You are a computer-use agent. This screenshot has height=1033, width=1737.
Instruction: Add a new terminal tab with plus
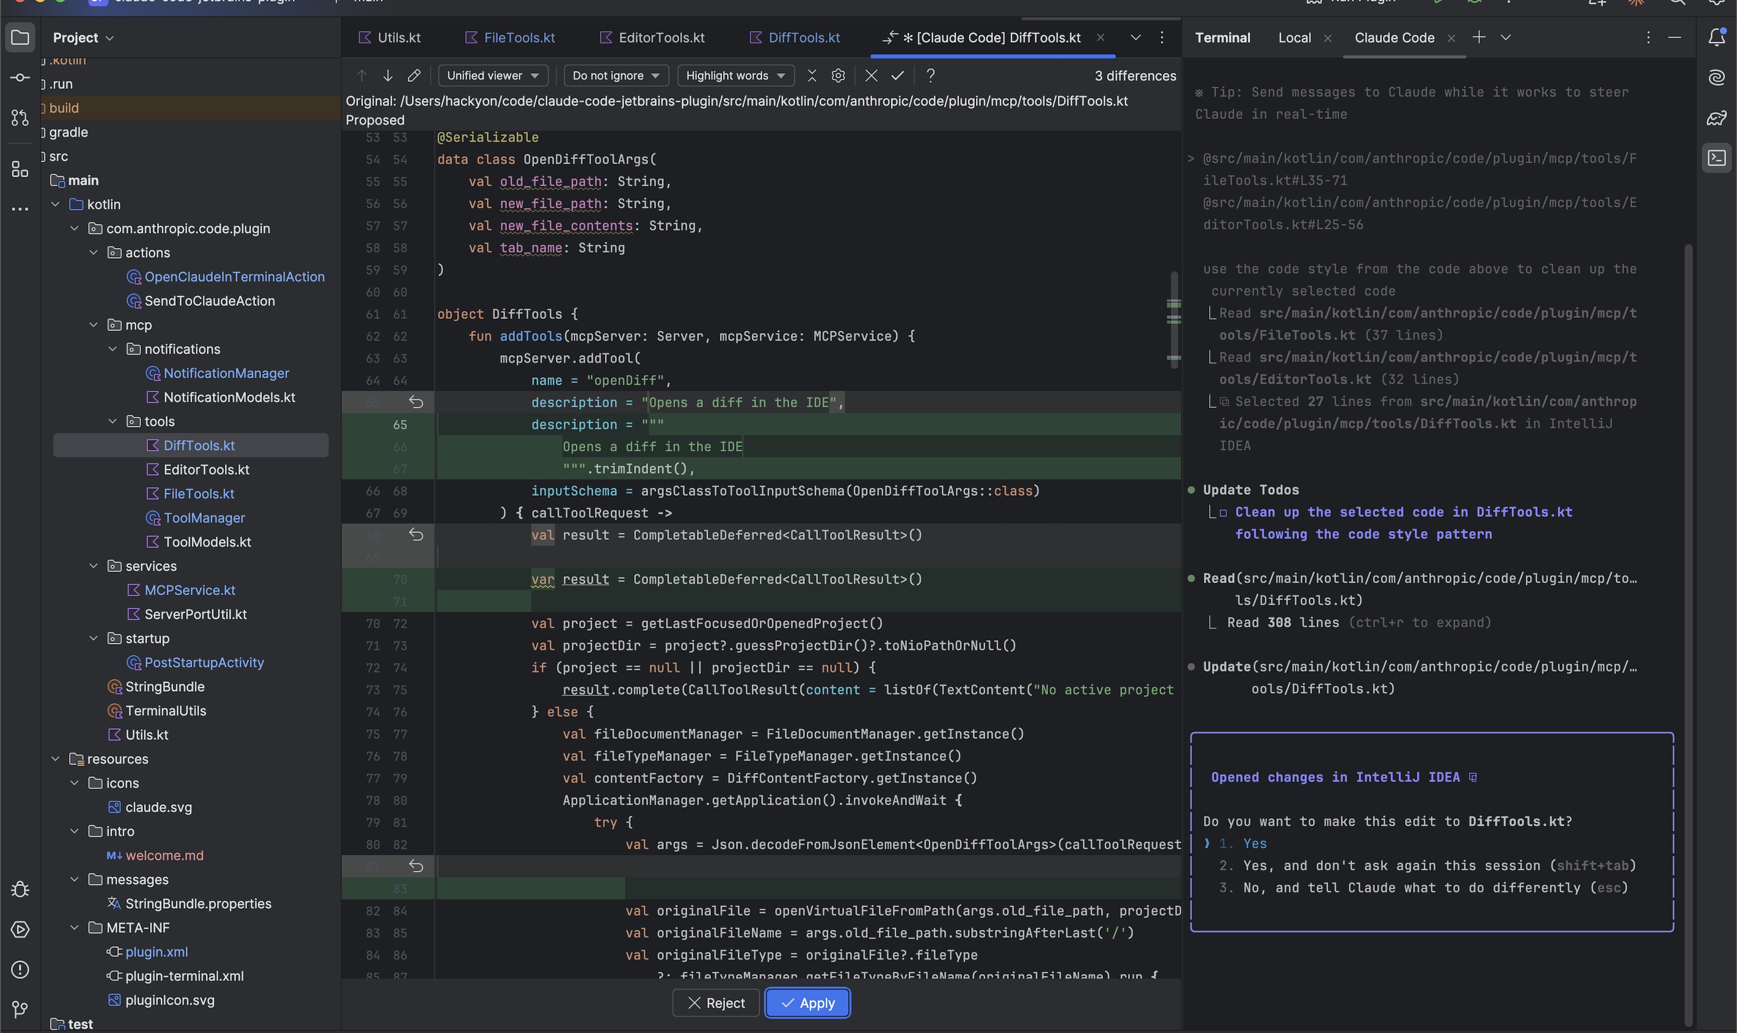(1479, 37)
